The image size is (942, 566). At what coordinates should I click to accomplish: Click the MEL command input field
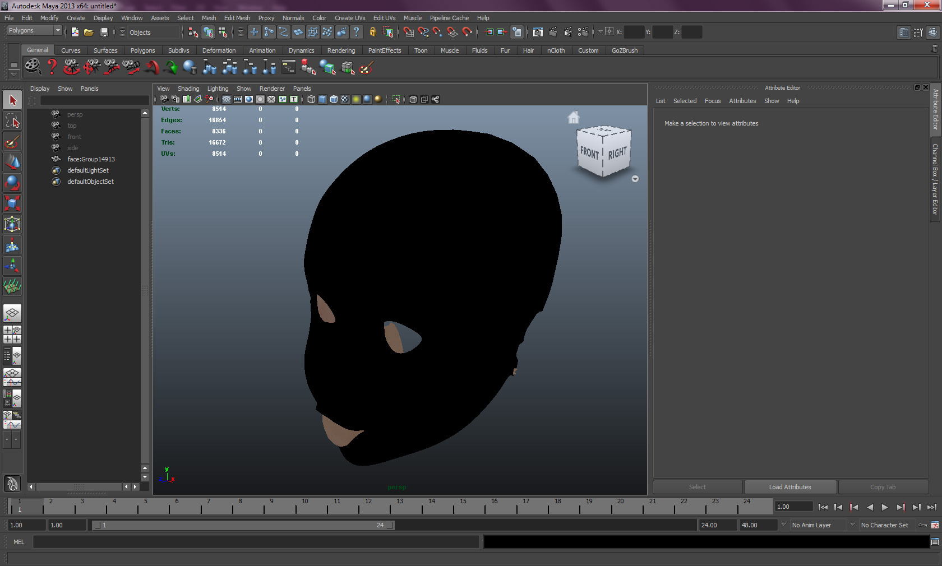click(256, 542)
